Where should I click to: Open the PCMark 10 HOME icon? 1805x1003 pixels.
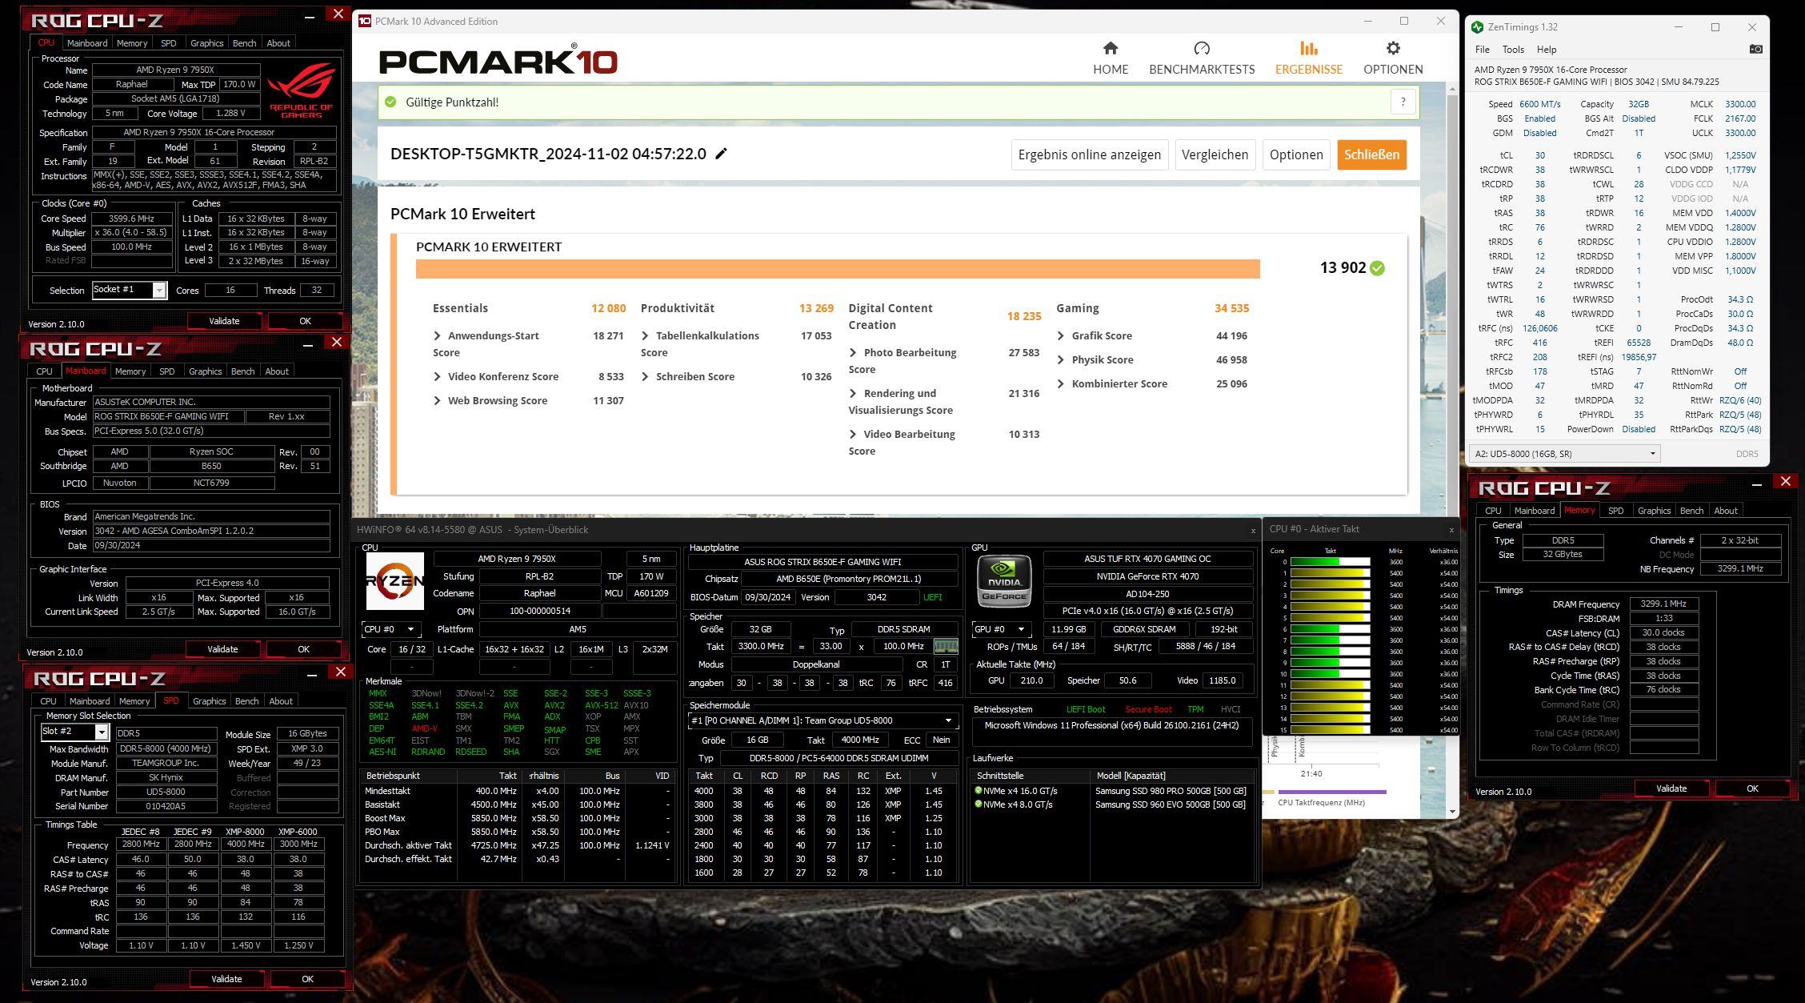[1111, 48]
